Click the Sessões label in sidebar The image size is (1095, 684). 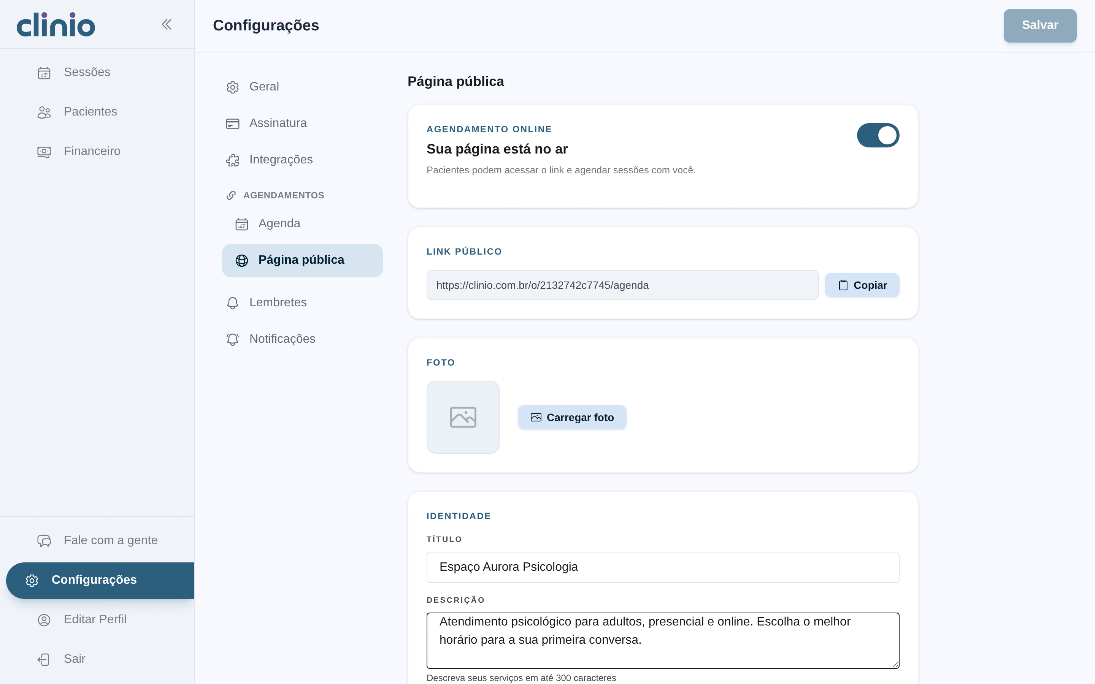[87, 72]
